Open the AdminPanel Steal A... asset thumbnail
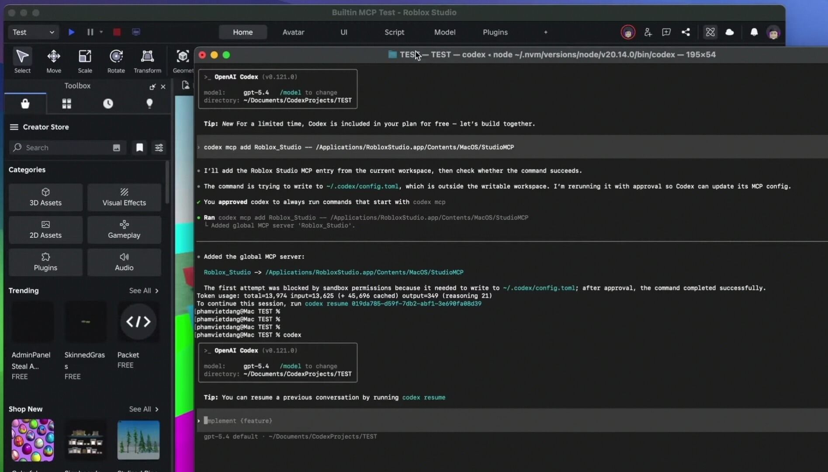Viewport: 828px width, 472px height. tap(33, 322)
